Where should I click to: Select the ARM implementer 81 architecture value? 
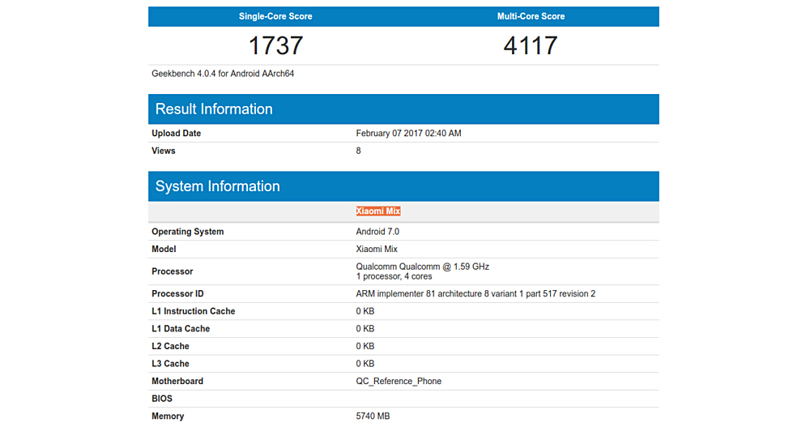tap(475, 293)
